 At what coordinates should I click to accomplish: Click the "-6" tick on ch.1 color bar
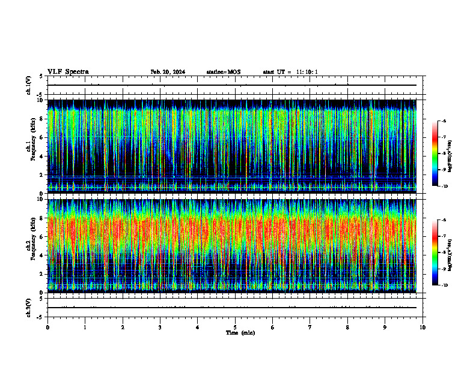tap(444, 121)
